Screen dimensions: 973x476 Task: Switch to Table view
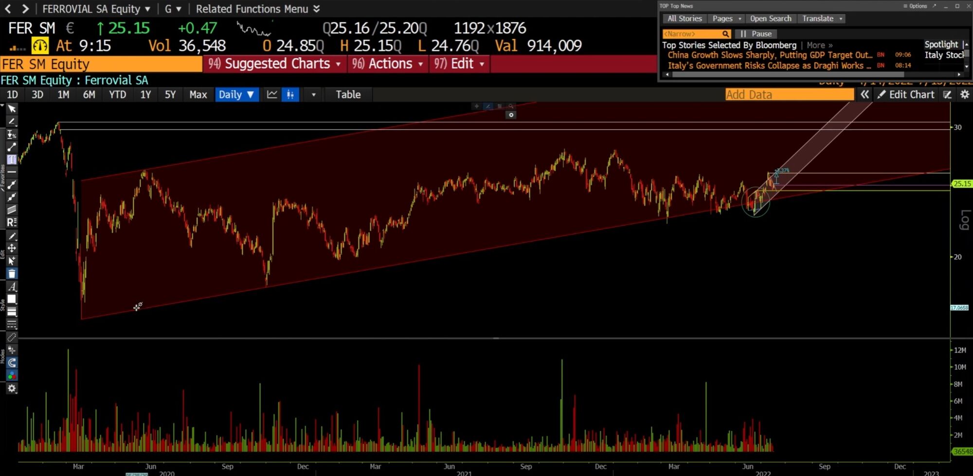(348, 94)
